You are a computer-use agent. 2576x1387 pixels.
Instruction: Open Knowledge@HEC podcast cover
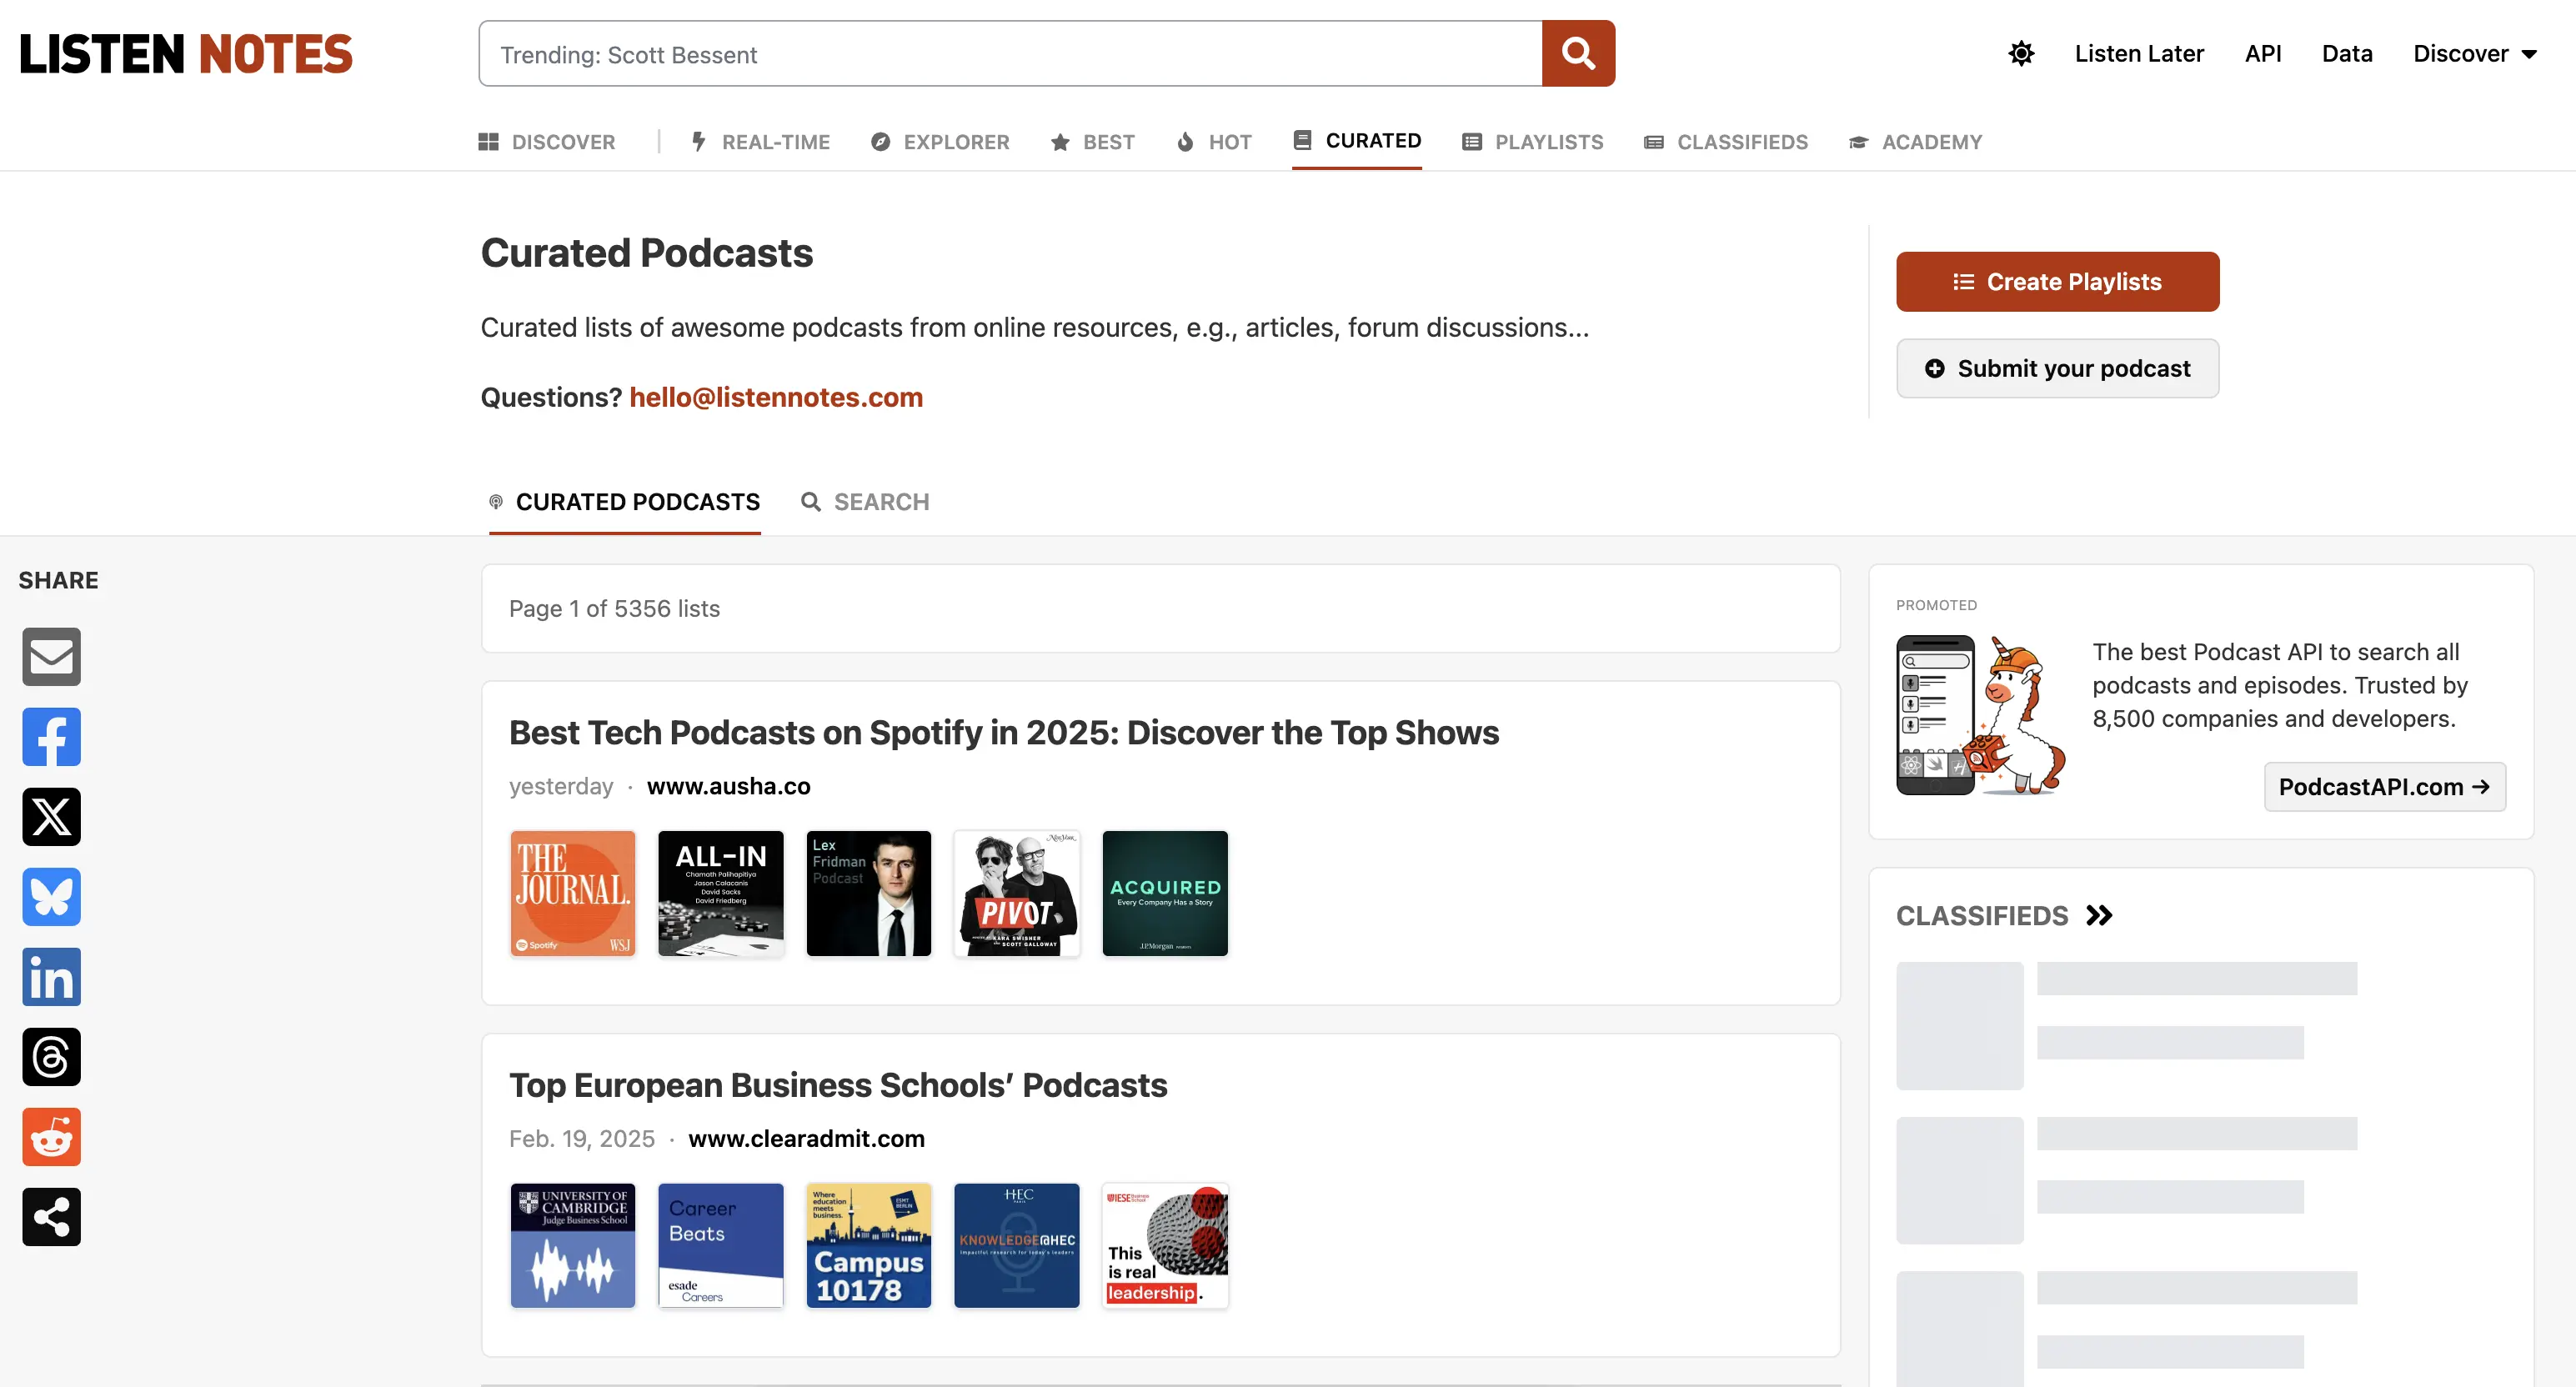[x=1017, y=1246]
